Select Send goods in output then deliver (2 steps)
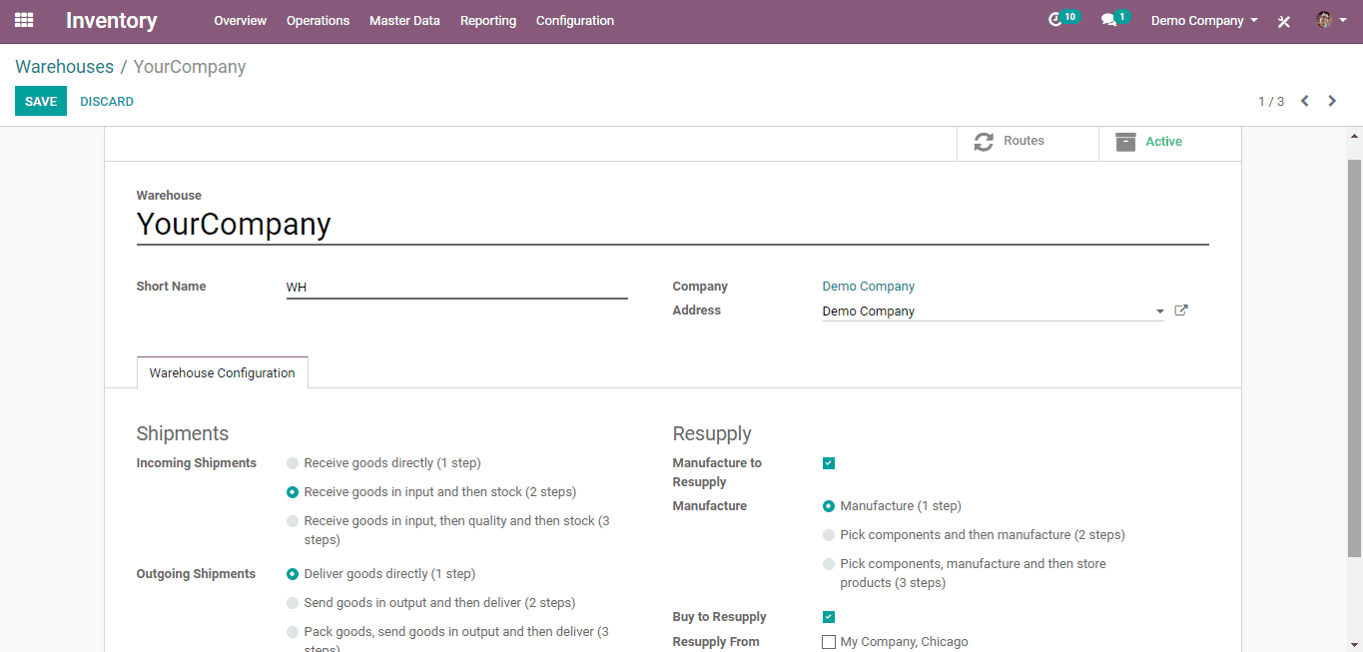This screenshot has width=1363, height=652. pyautogui.click(x=293, y=603)
